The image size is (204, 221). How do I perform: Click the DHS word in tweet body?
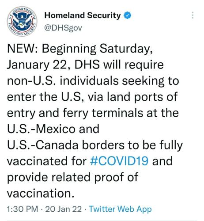[x=87, y=65]
